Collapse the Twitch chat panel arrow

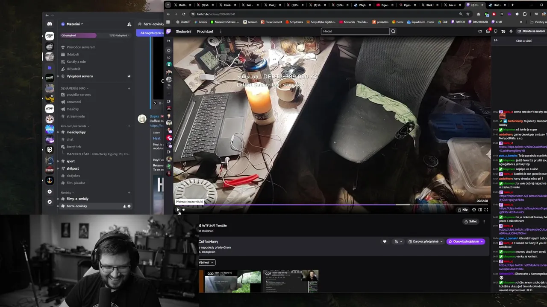pos(496,41)
